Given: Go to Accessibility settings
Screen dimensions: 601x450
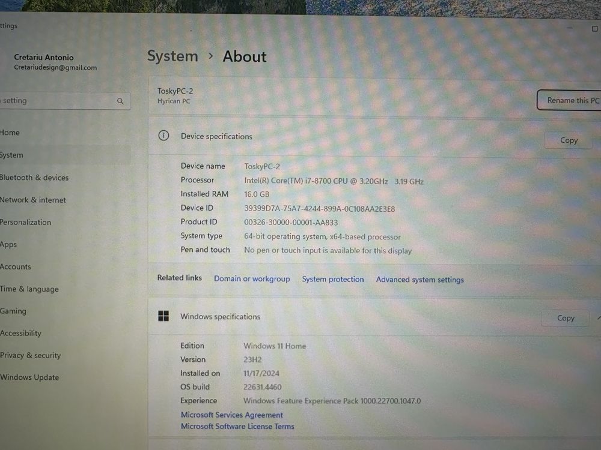Looking at the screenshot, I should click(20, 333).
